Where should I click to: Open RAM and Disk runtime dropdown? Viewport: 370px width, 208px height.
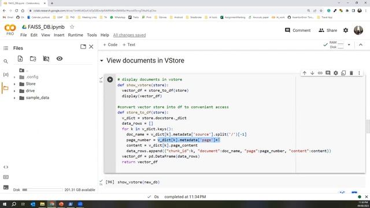click(349, 44)
